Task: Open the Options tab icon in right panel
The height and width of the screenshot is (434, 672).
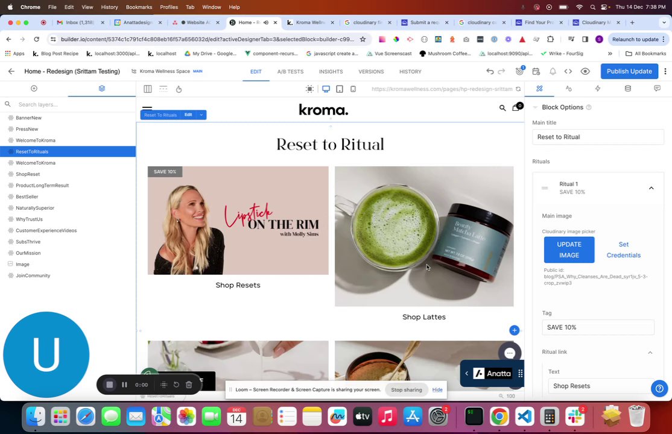Action: click(x=539, y=88)
